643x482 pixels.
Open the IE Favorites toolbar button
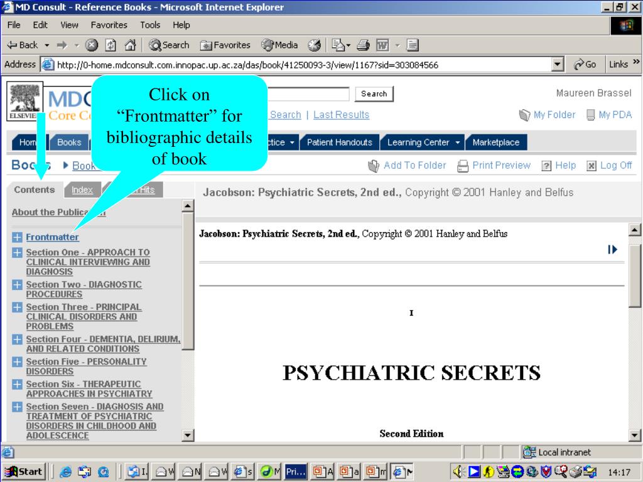(225, 45)
